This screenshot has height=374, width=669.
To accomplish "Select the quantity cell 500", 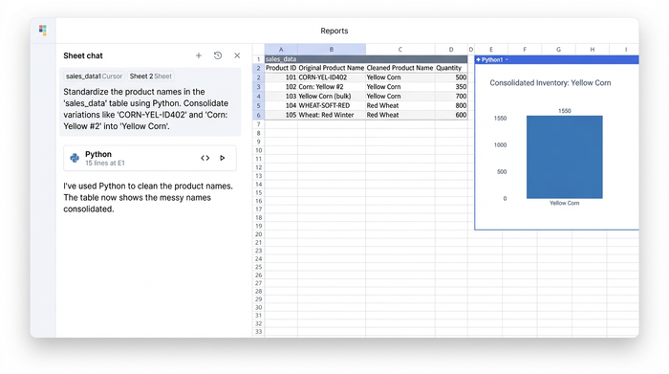I will tap(451, 77).
